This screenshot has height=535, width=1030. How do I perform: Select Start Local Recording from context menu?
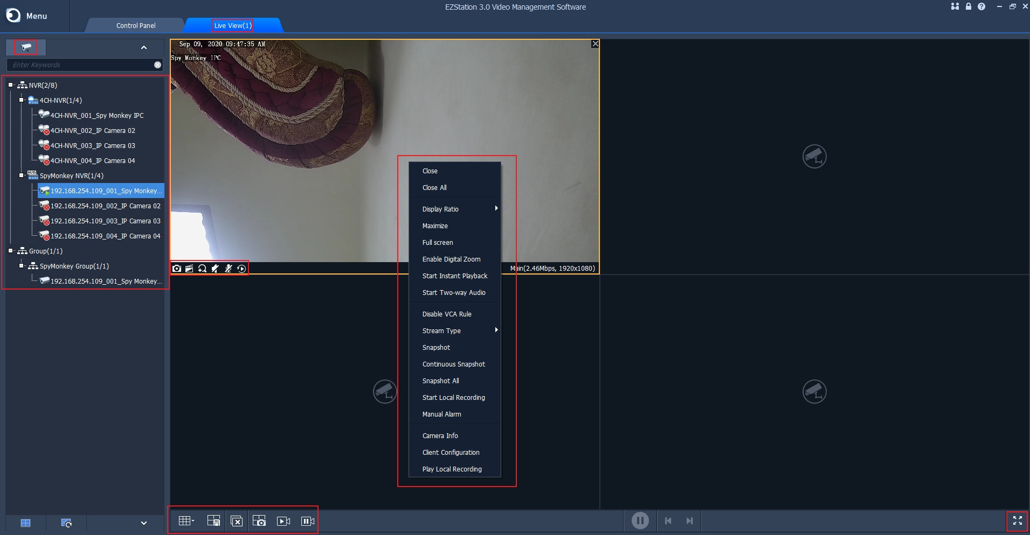coord(453,398)
